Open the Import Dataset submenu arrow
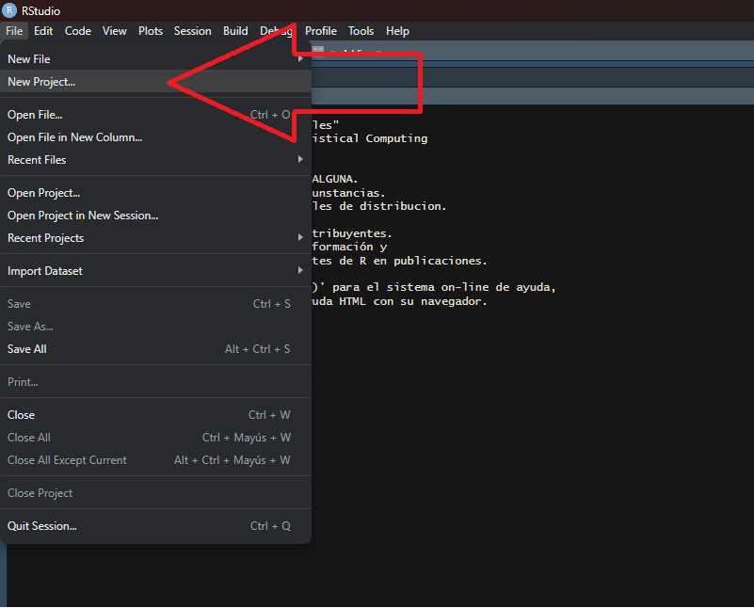This screenshot has width=754, height=608. click(x=300, y=271)
